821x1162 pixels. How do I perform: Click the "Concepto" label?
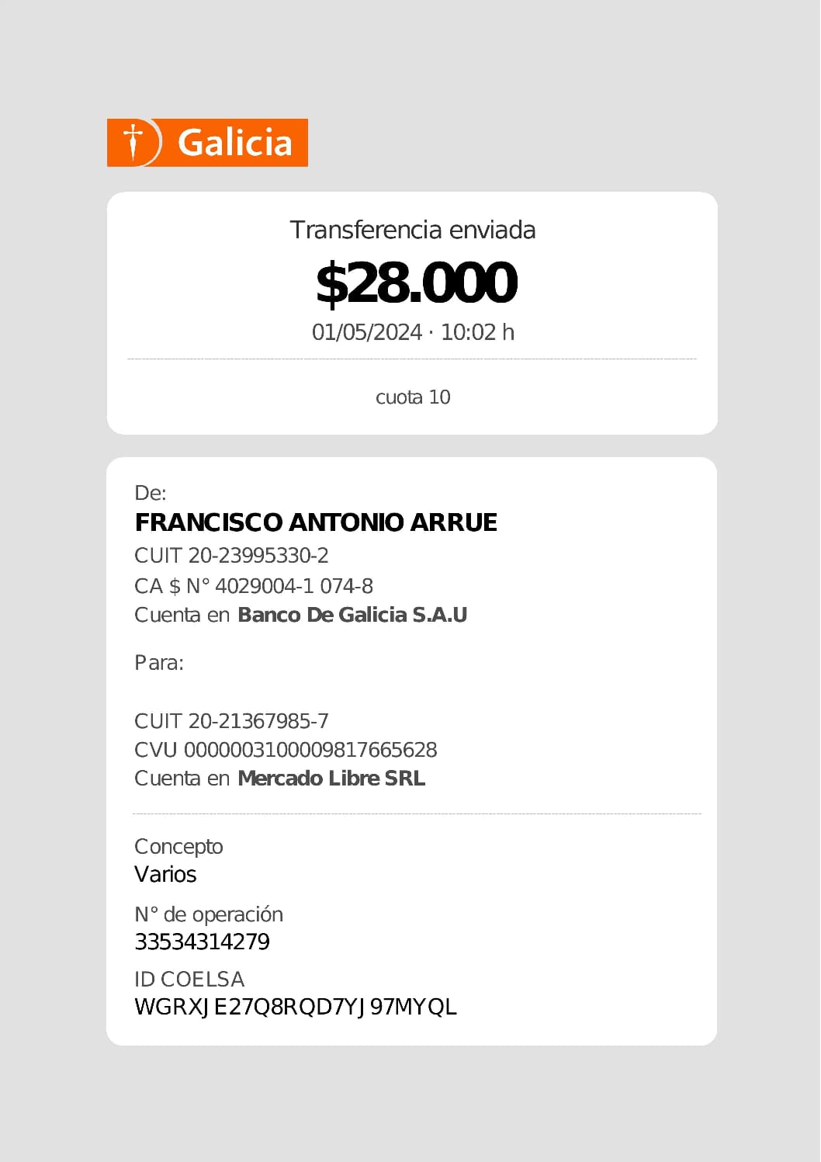(178, 846)
